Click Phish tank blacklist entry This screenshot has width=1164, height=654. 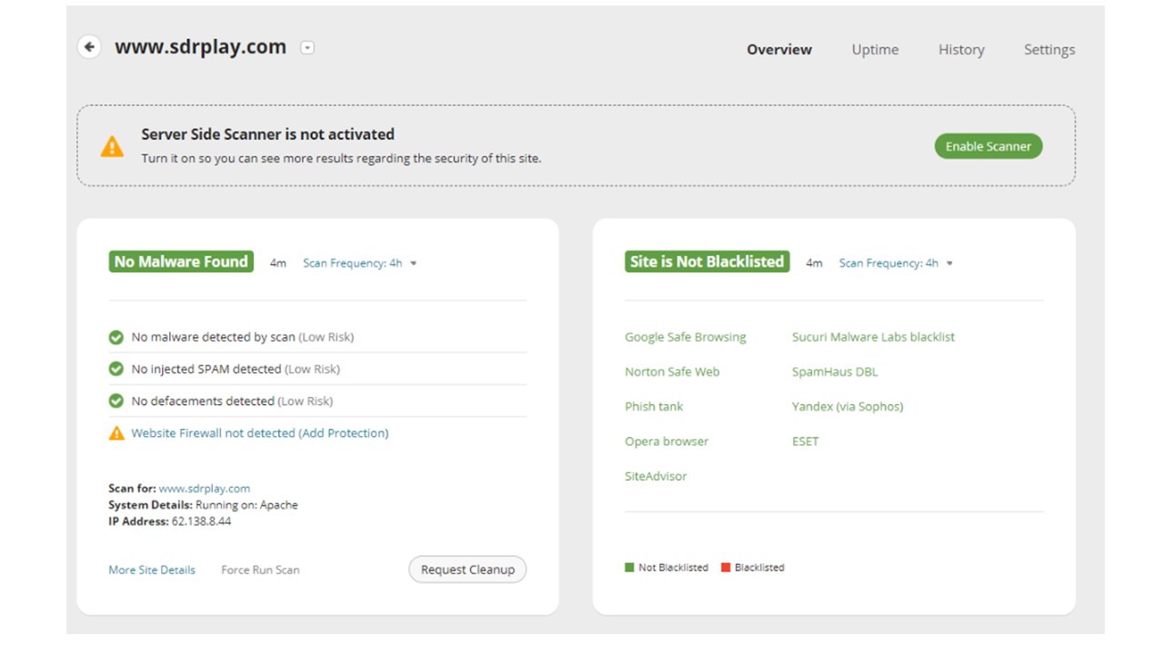[x=654, y=407]
